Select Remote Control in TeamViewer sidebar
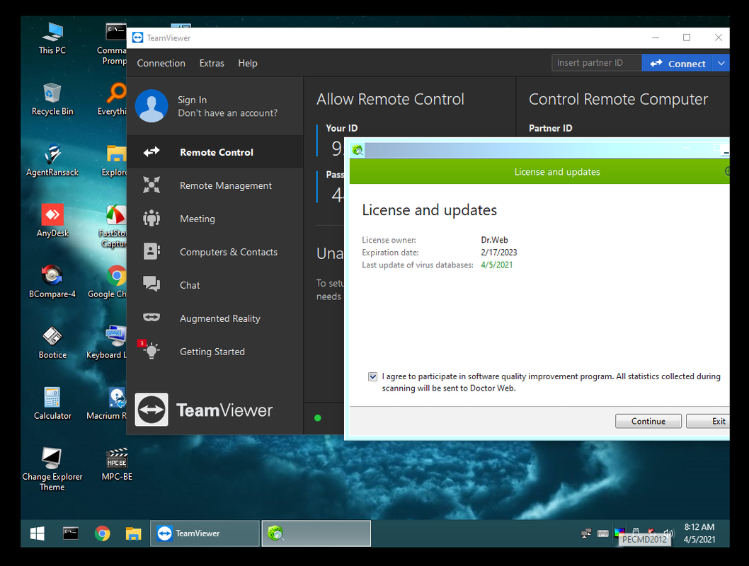749x566 pixels. pyautogui.click(x=215, y=152)
